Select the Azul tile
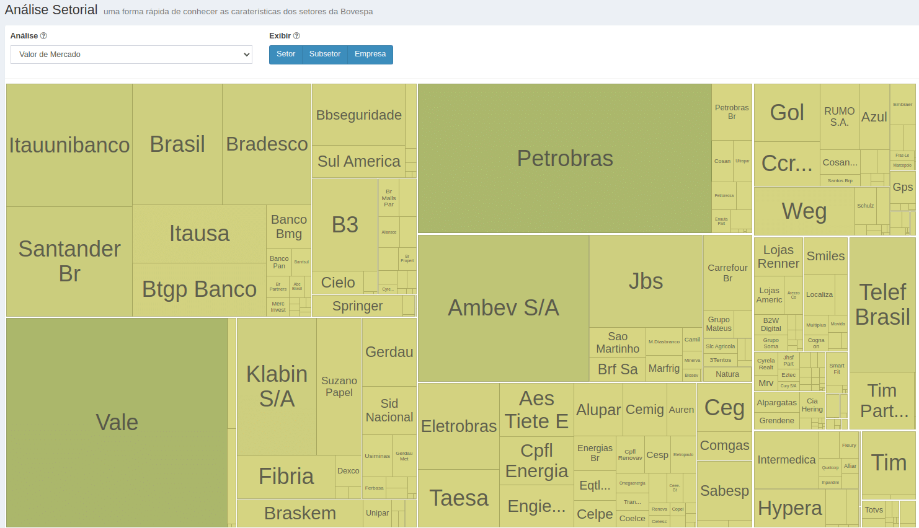Image resolution: width=919 pixels, height=528 pixels. click(x=874, y=117)
